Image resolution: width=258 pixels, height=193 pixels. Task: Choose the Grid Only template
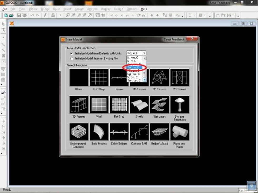point(99,77)
